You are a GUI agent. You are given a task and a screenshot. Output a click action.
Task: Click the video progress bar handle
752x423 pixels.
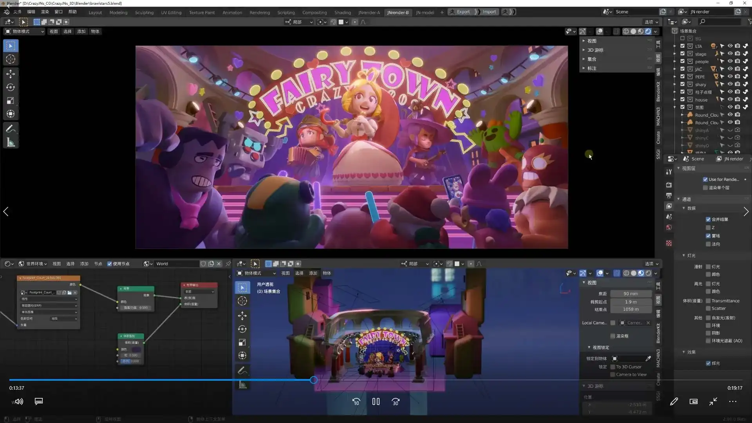314,380
